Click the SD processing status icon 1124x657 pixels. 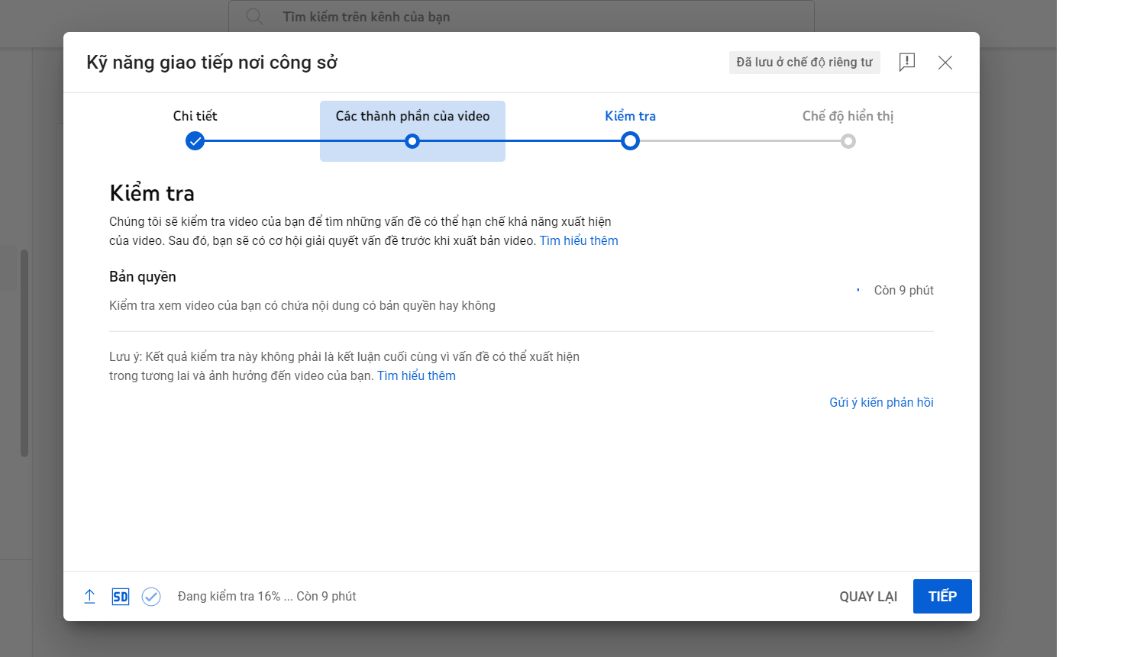(x=121, y=597)
